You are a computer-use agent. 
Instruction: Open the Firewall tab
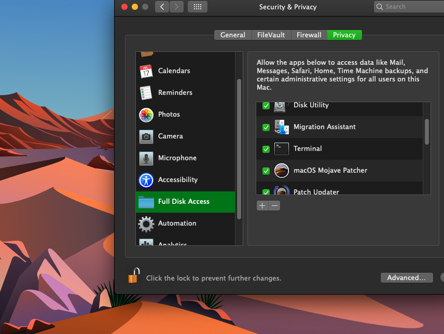(309, 35)
